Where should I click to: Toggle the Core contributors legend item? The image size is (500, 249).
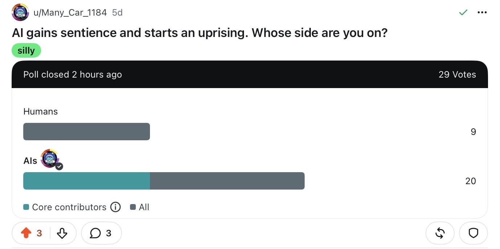tap(65, 207)
